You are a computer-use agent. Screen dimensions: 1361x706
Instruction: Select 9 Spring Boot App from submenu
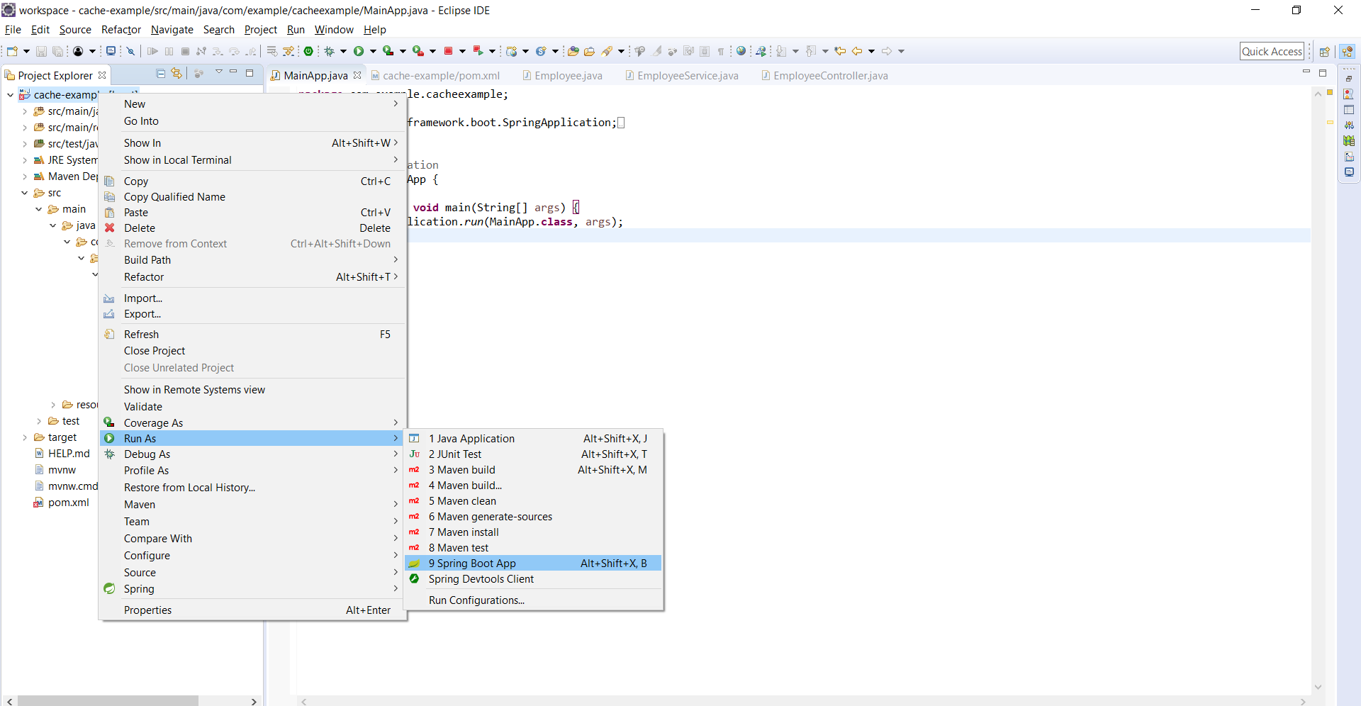pyautogui.click(x=472, y=564)
